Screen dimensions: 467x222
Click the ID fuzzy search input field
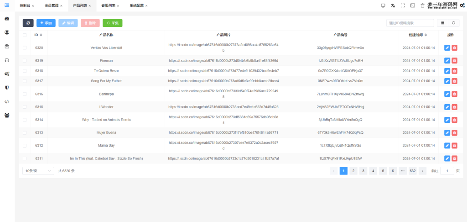[410, 23]
